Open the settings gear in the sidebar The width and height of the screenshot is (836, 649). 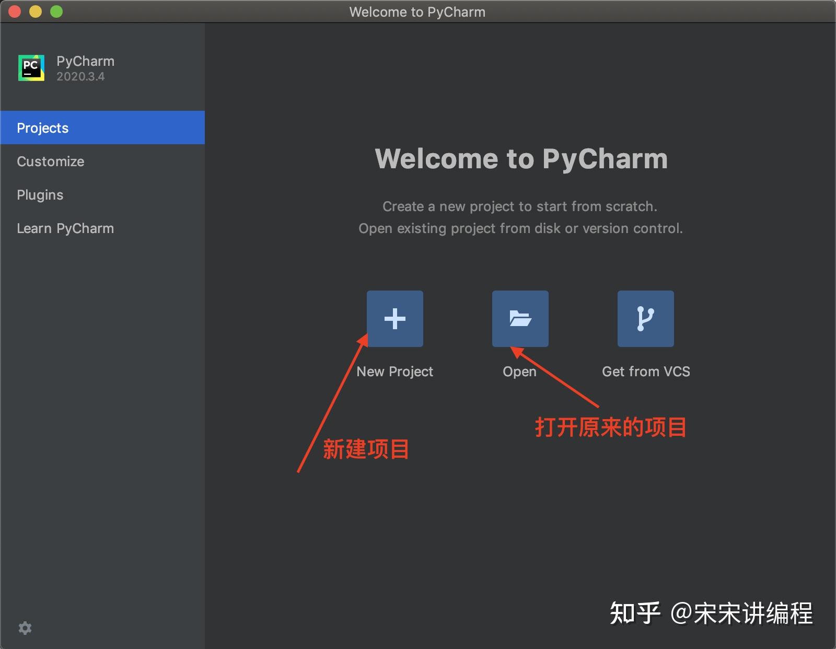click(x=25, y=628)
